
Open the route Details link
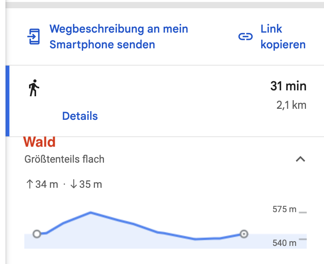(80, 116)
